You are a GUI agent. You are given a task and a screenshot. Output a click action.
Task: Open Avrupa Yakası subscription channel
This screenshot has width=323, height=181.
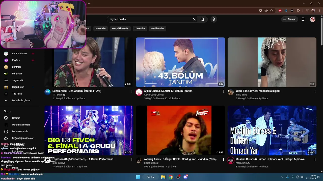pyautogui.click(x=20, y=54)
